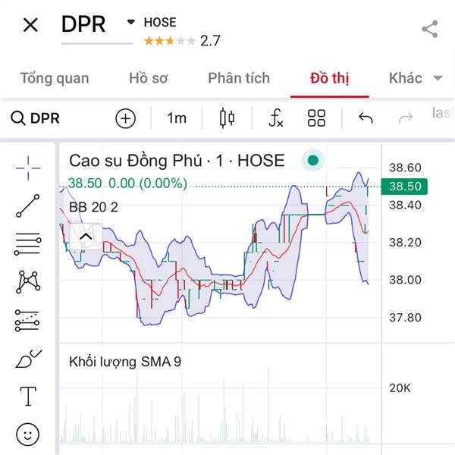Open the fx indicators menu
This screenshot has width=455, height=455.
point(276,118)
